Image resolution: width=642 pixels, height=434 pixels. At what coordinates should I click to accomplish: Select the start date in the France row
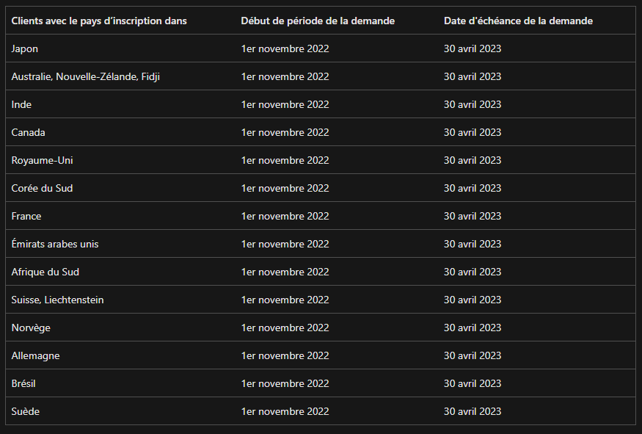pos(285,216)
